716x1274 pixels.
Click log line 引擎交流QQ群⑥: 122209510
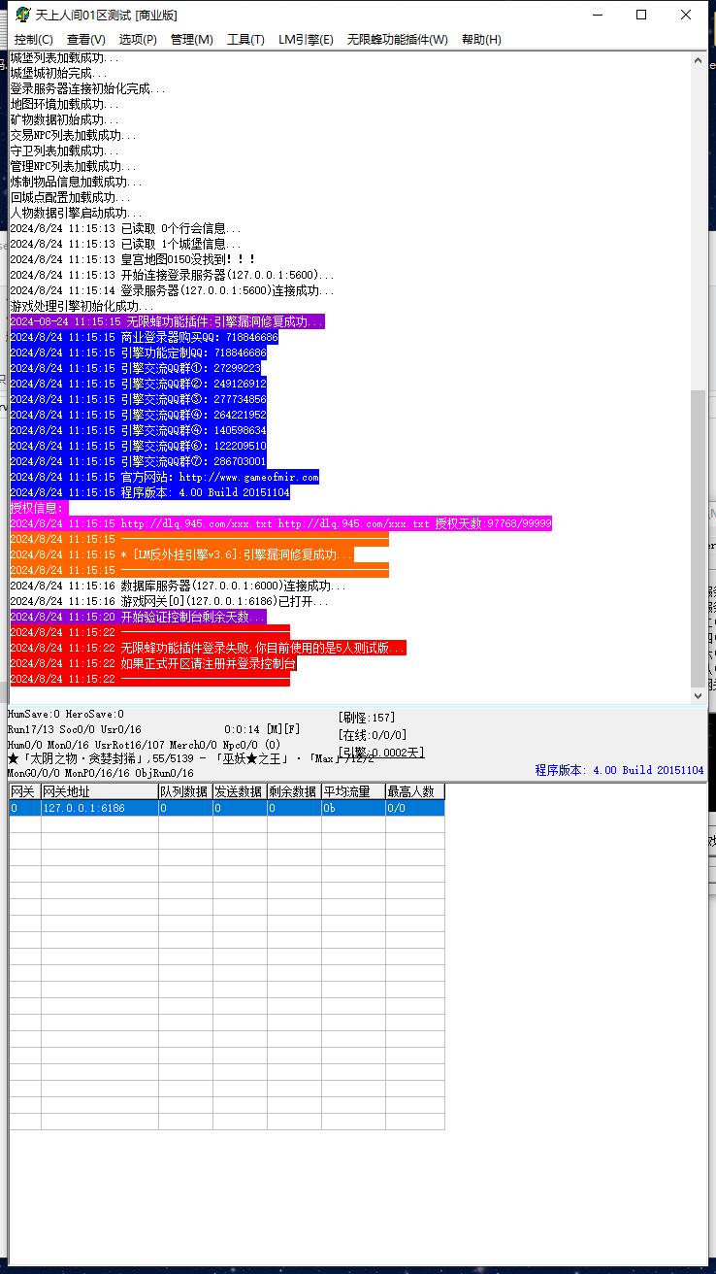(138, 446)
